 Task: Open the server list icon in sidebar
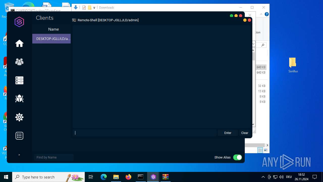pyautogui.click(x=19, y=80)
